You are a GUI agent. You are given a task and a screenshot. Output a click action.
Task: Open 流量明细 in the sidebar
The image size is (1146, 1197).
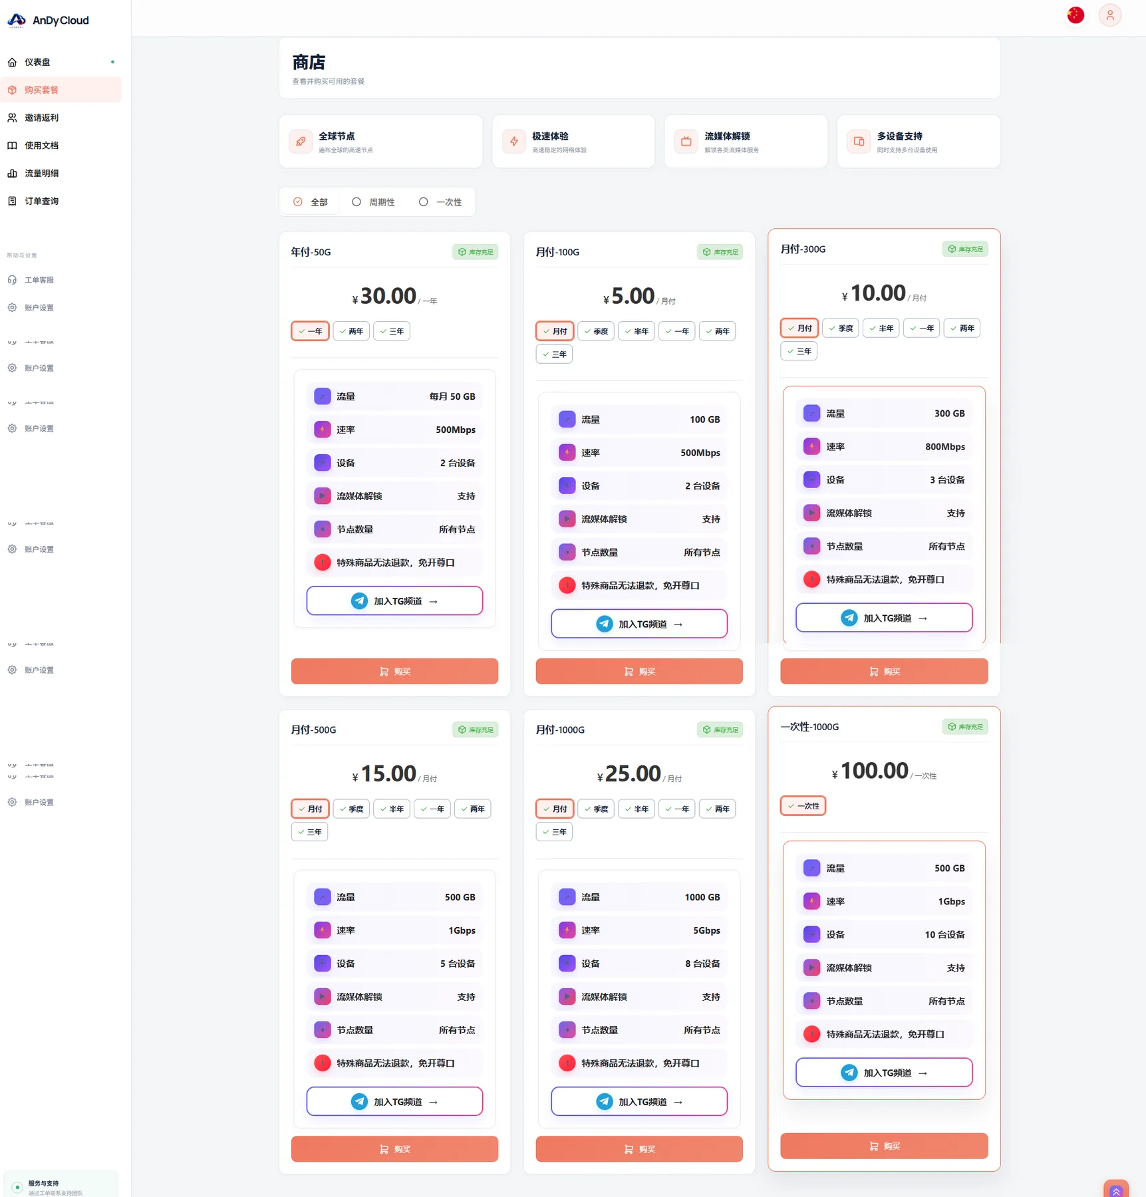click(x=61, y=174)
